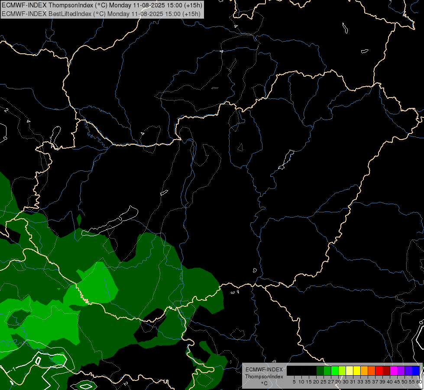Click legend tick label '60'
Image resolution: width=424 pixels, height=390 pixels.
(x=419, y=382)
